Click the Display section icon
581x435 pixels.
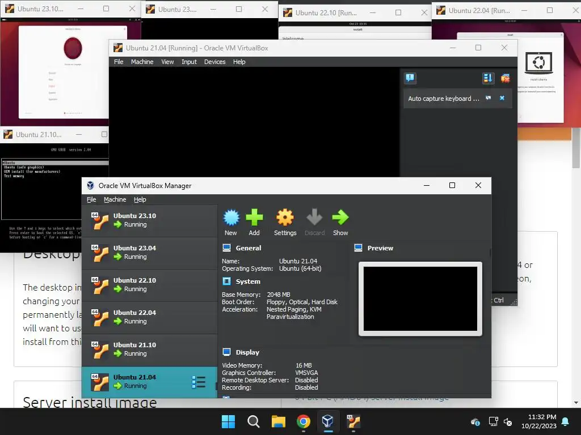pyautogui.click(x=227, y=352)
